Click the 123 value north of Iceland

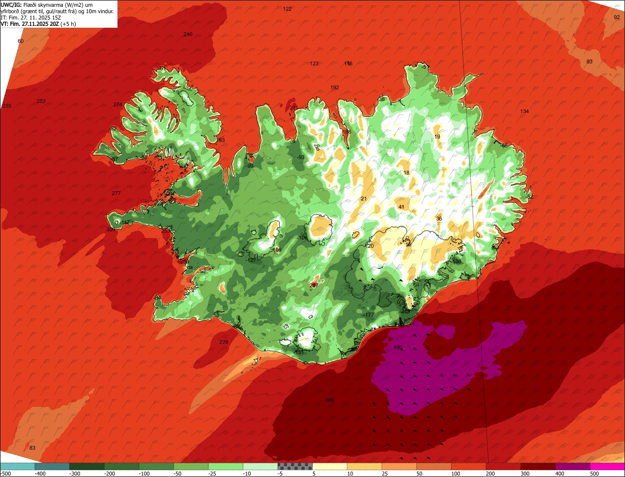pyautogui.click(x=314, y=64)
